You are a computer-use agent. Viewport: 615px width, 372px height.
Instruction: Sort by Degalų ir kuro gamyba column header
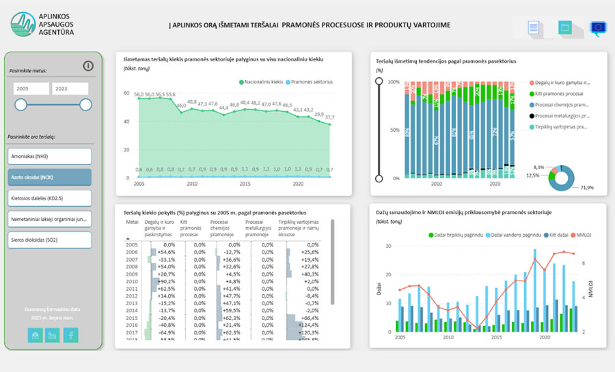(x=159, y=228)
